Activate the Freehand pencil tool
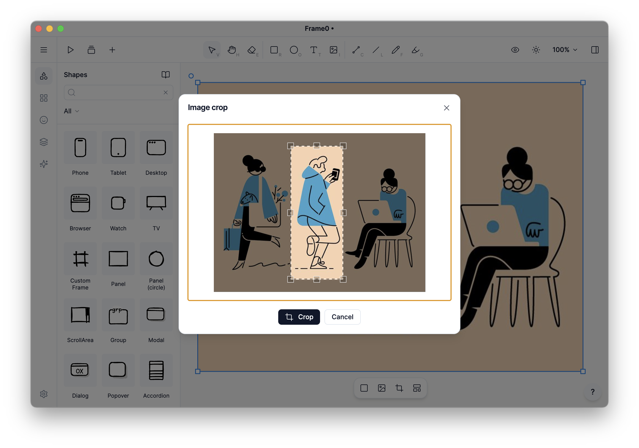 click(395, 50)
